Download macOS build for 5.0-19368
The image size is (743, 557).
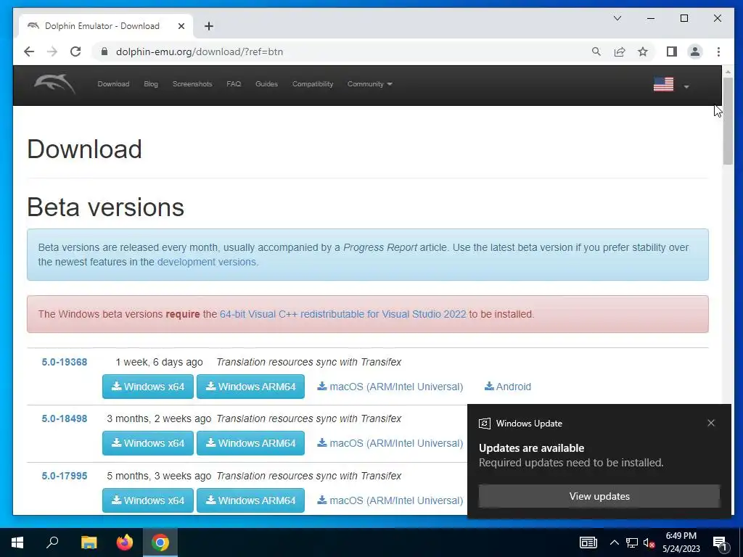(390, 387)
